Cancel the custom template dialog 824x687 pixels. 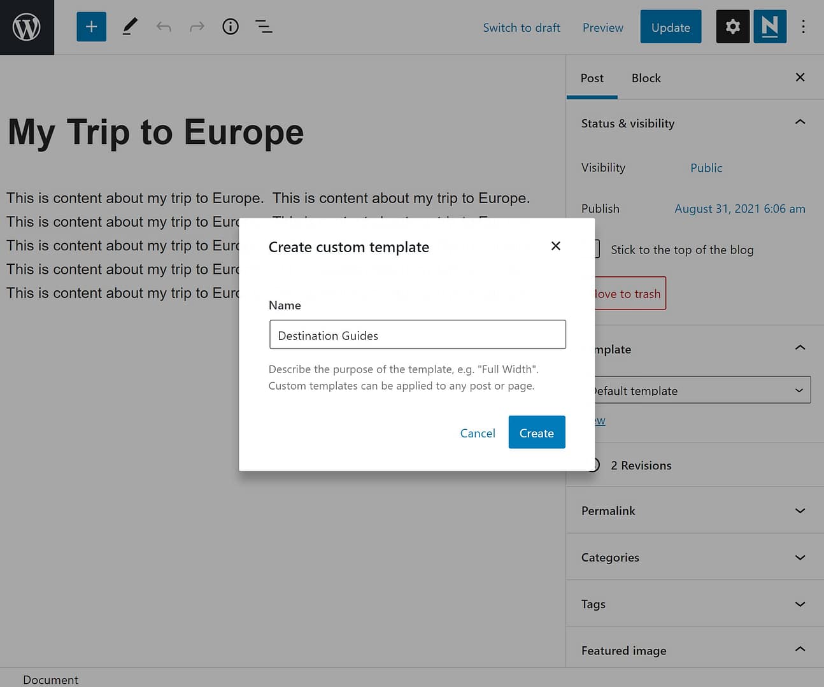478,433
